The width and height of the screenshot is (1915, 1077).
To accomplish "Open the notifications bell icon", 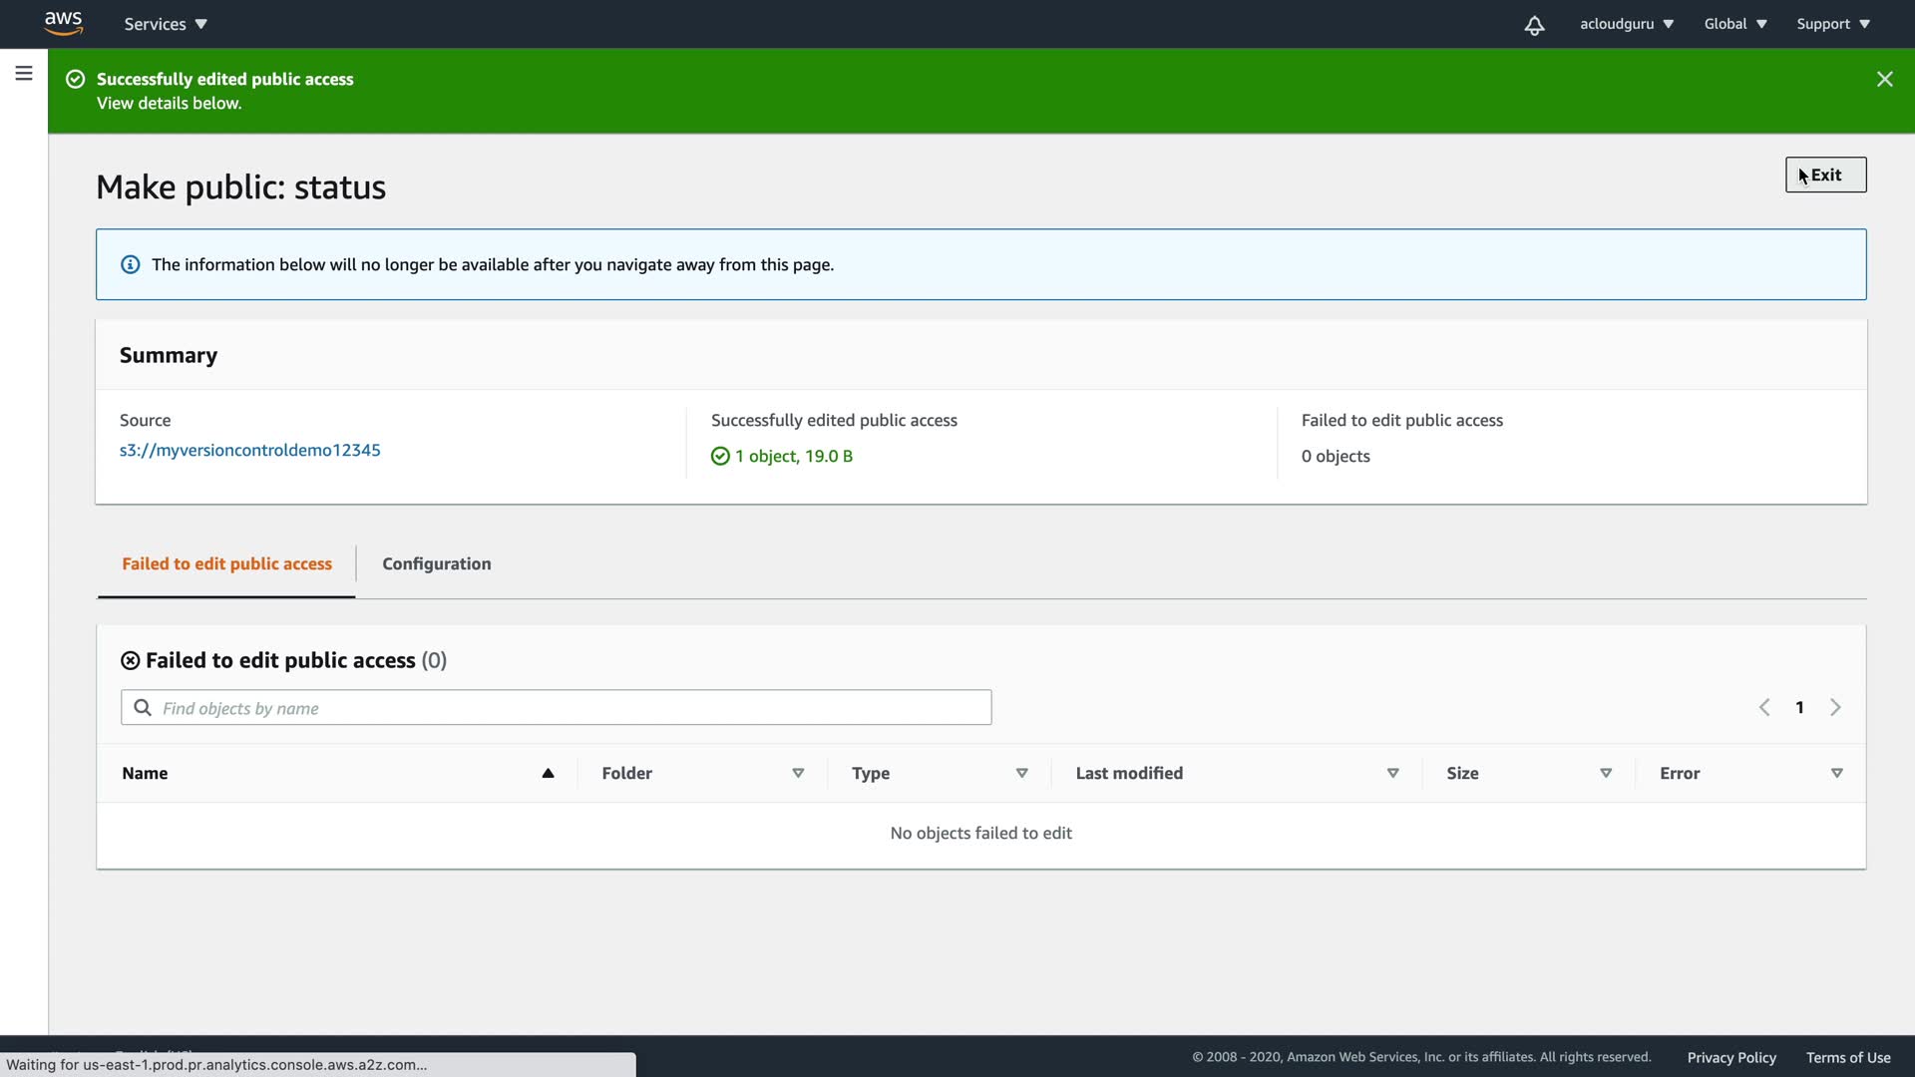I will [x=1534, y=25].
